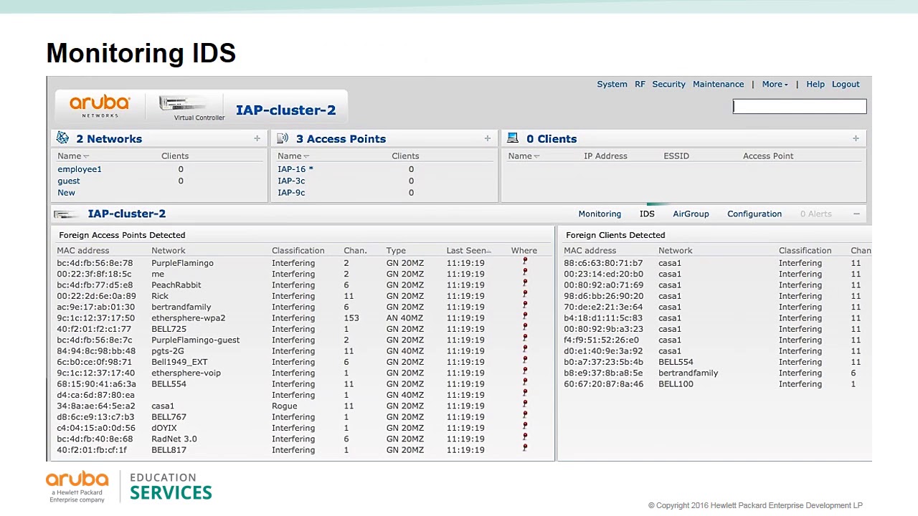Open the 0 Alerts indicator

pyautogui.click(x=815, y=214)
